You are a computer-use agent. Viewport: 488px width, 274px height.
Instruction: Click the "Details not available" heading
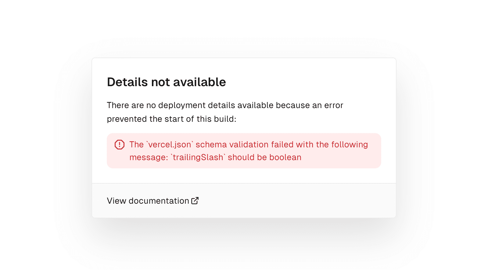pyautogui.click(x=166, y=82)
